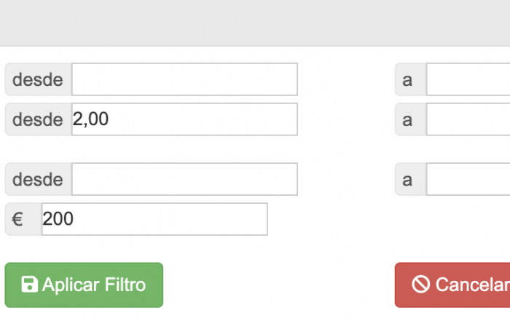Focus the euro field containing 200
Image resolution: width=510 pixels, height=321 pixels.
click(x=154, y=219)
